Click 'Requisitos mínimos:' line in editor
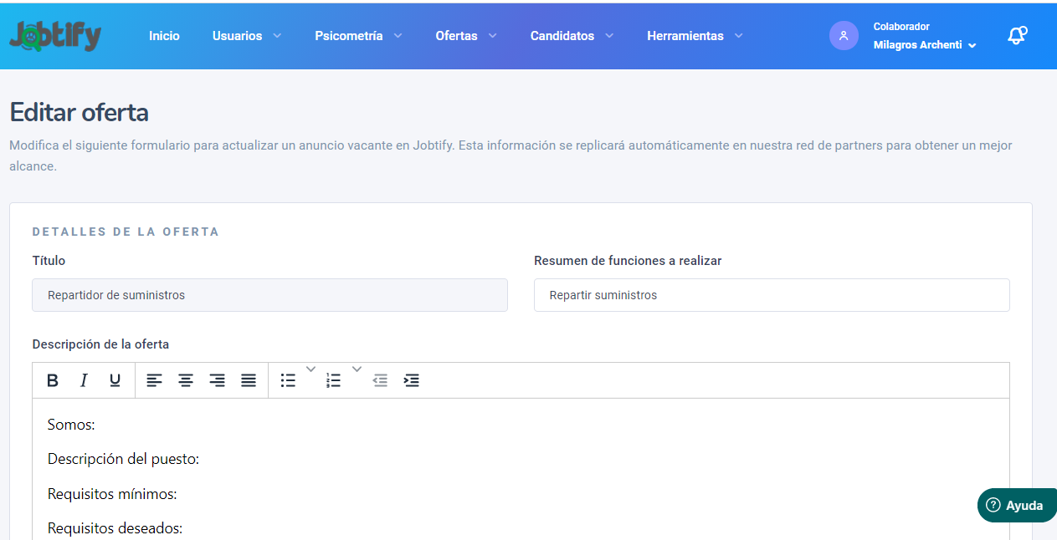This screenshot has width=1057, height=540. click(112, 494)
